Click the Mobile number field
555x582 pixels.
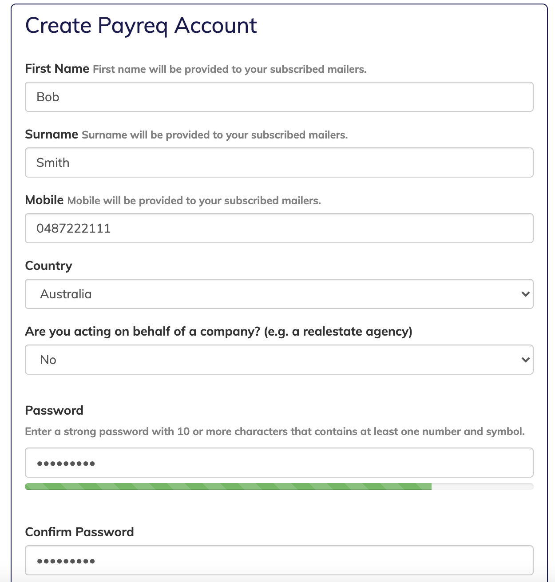click(x=279, y=228)
